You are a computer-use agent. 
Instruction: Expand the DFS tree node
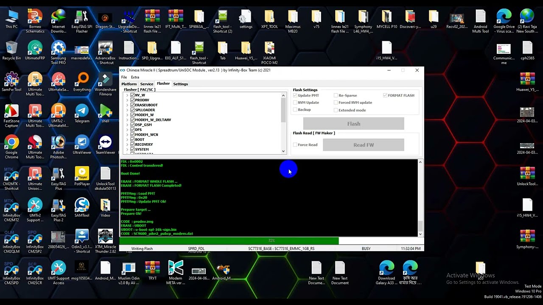click(127, 130)
